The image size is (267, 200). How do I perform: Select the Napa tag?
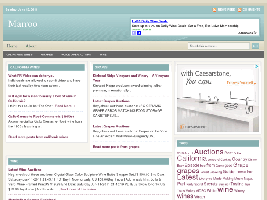coord(248,179)
